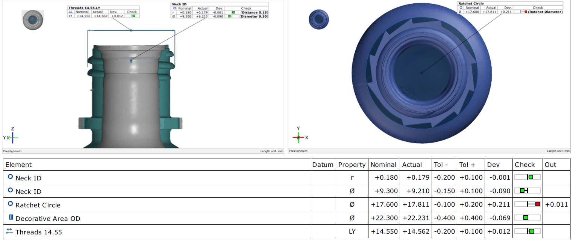Select the gray bottle top-view thumbnail
Image resolution: width=573 pixels, height=240 pixels.
click(x=33, y=19)
